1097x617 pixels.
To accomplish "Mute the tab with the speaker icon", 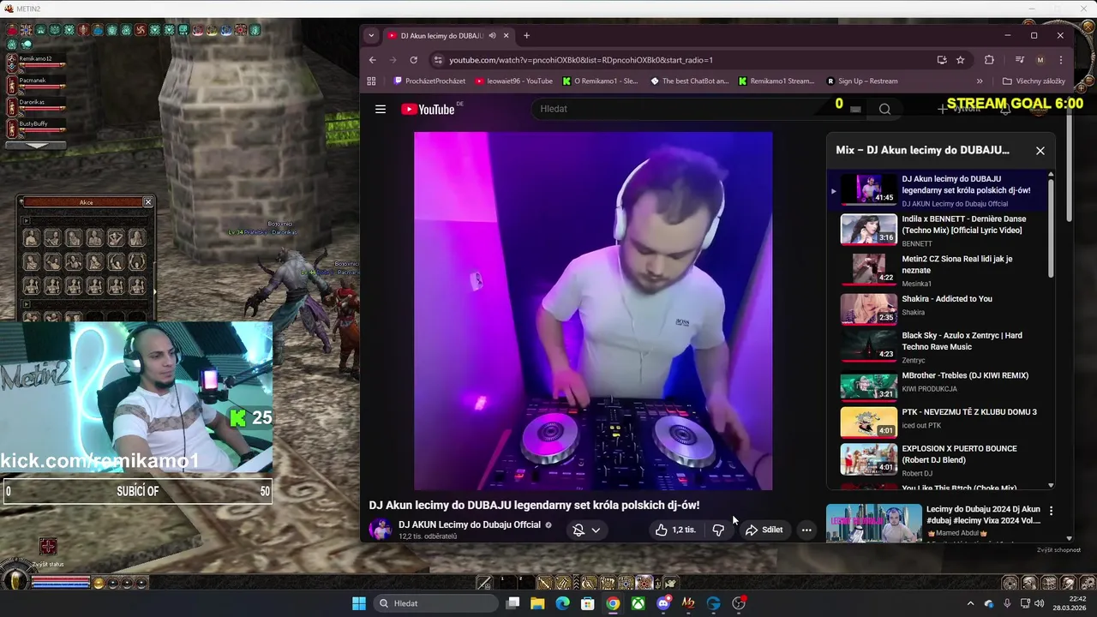I will (x=492, y=36).
